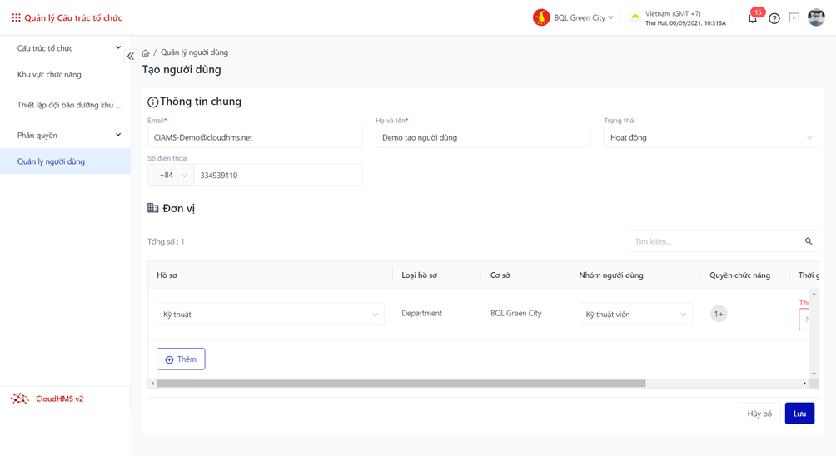Screen dimensions: 836x456
Task: Open the +84 country code dropdown
Action: [x=172, y=176]
